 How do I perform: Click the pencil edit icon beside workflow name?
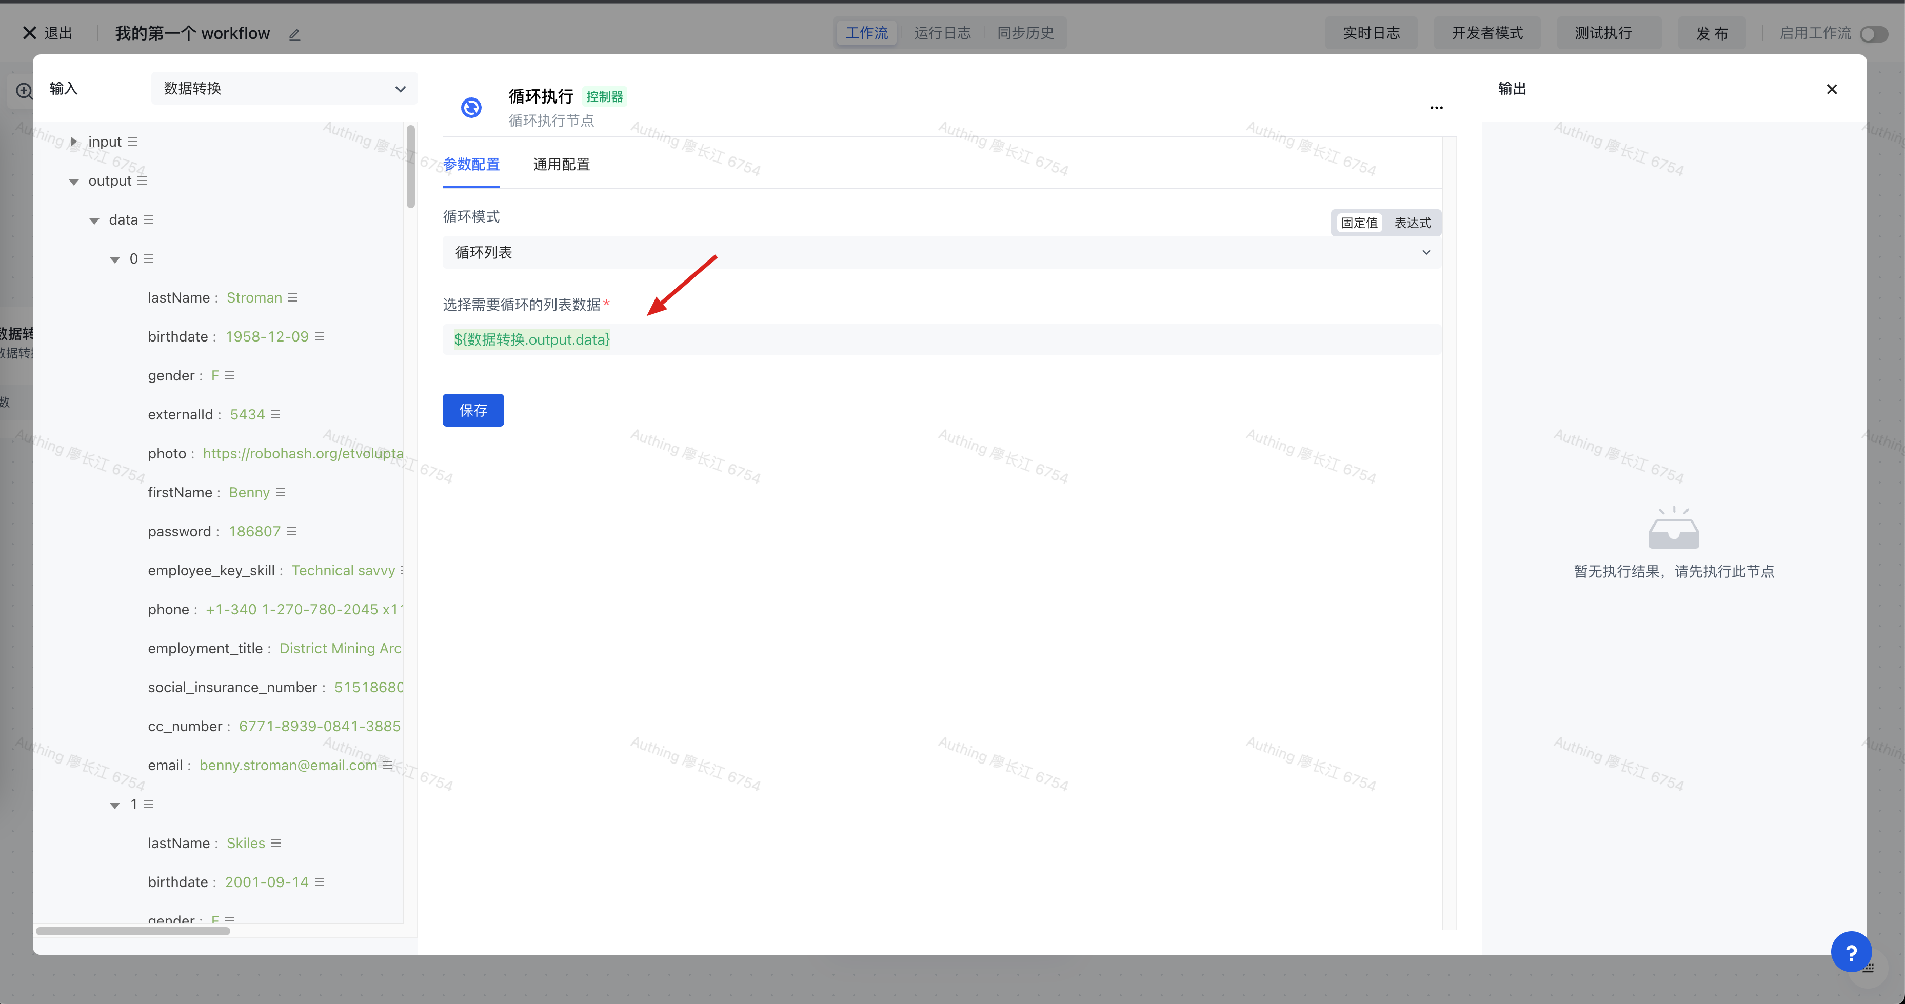tap(294, 34)
